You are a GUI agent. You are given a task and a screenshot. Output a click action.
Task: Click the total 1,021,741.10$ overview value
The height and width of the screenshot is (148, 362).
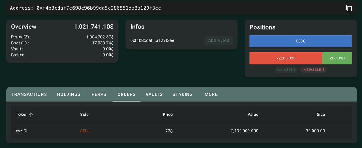94,27
